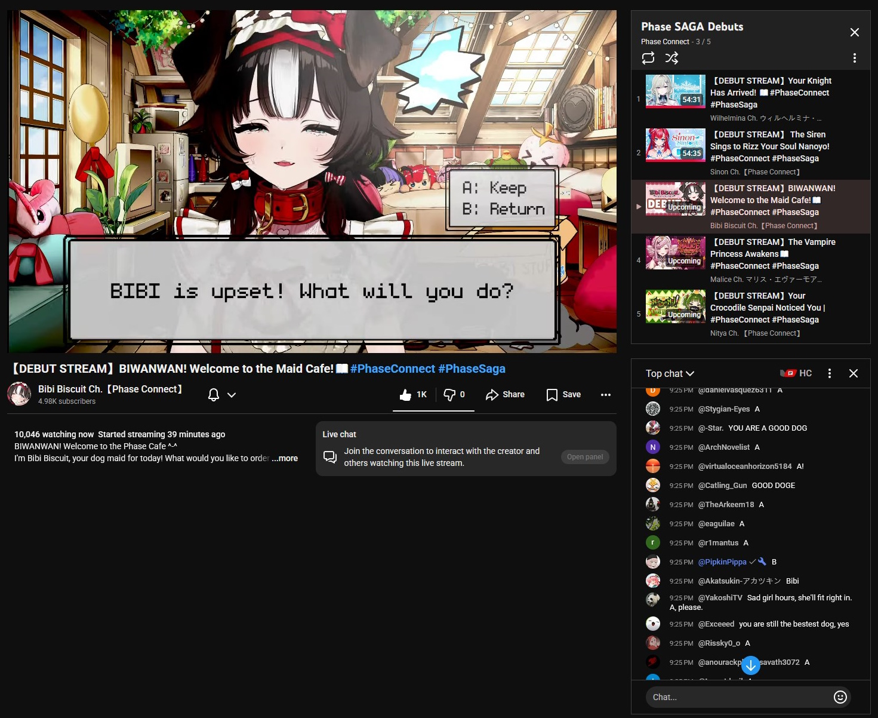Screen dimensions: 878x718
Task: Open Bibi Biscuit Ch. channel name
Action: click(110, 389)
